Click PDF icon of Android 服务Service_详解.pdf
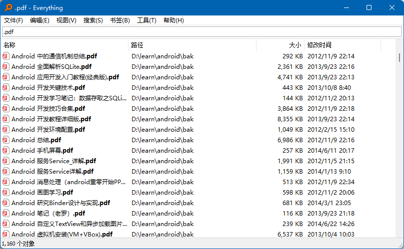The height and width of the screenshot is (249, 404). 5,161
